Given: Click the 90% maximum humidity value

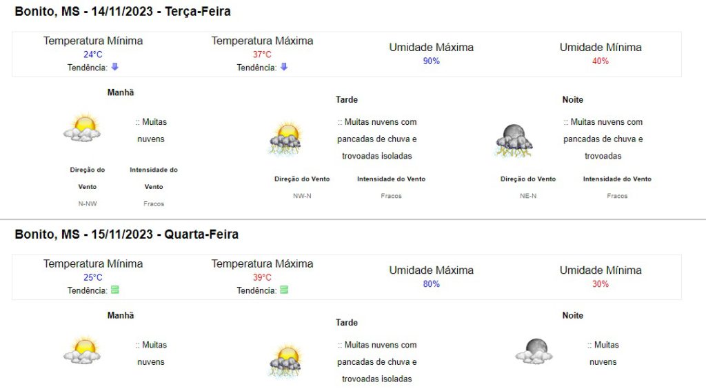Looking at the screenshot, I should (431, 61).
